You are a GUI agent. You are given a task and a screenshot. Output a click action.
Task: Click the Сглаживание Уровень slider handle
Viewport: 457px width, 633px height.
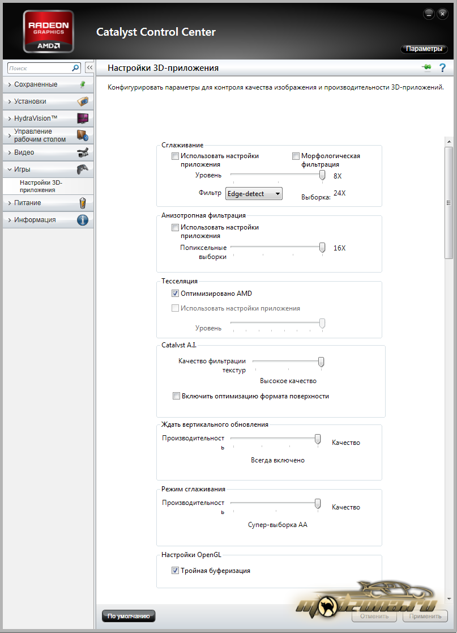pyautogui.click(x=322, y=175)
